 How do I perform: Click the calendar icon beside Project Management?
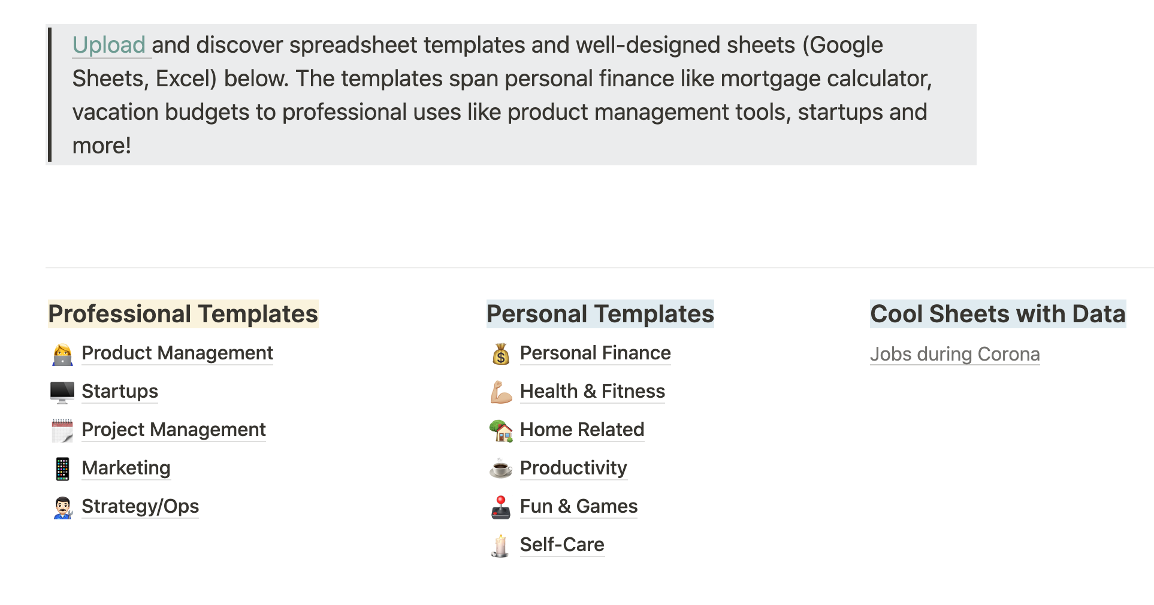click(x=62, y=431)
